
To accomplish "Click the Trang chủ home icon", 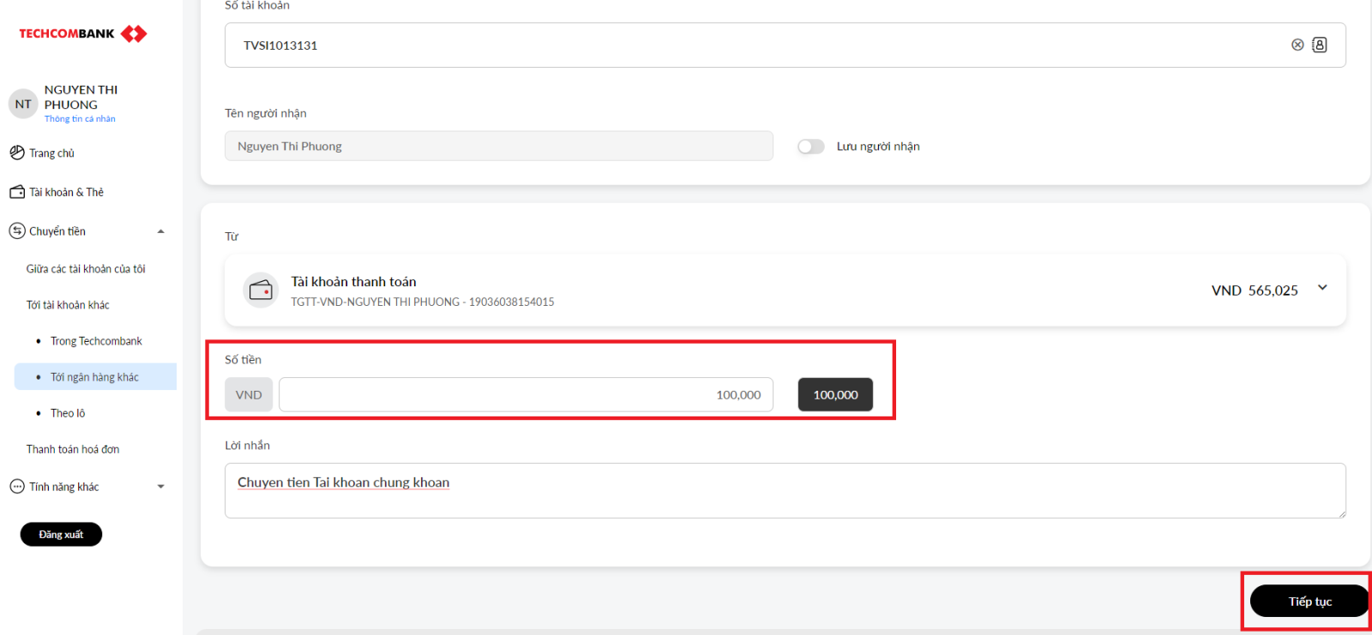I will point(17,153).
